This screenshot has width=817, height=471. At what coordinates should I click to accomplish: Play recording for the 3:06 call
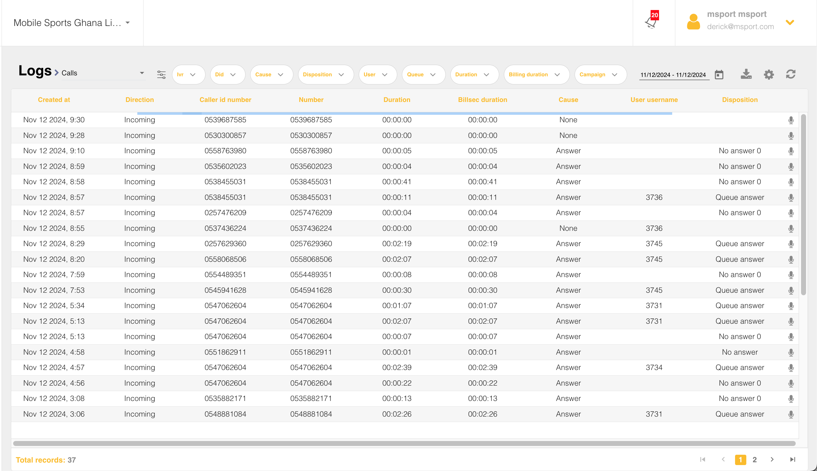click(791, 414)
